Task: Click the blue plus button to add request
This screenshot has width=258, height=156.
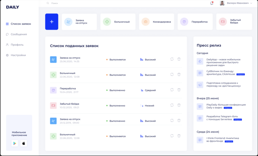Action: point(51,22)
